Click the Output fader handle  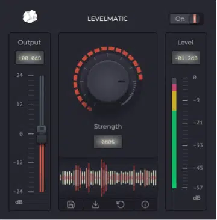[42, 134]
